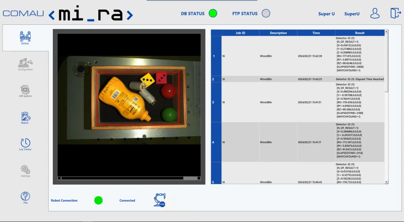The image size is (404, 222).
Task: Click the logout door icon
Action: pos(395,13)
